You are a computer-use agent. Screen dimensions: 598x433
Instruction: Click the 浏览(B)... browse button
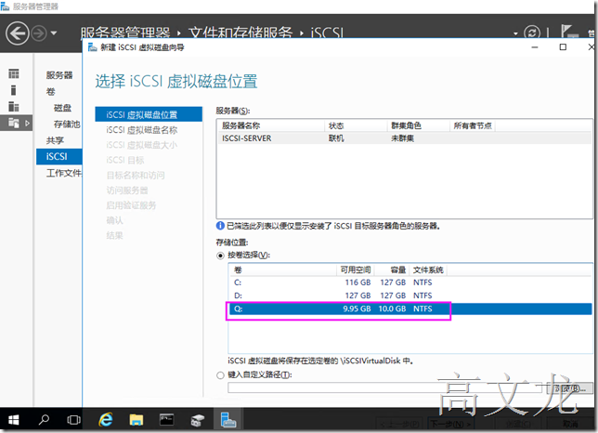(570, 388)
